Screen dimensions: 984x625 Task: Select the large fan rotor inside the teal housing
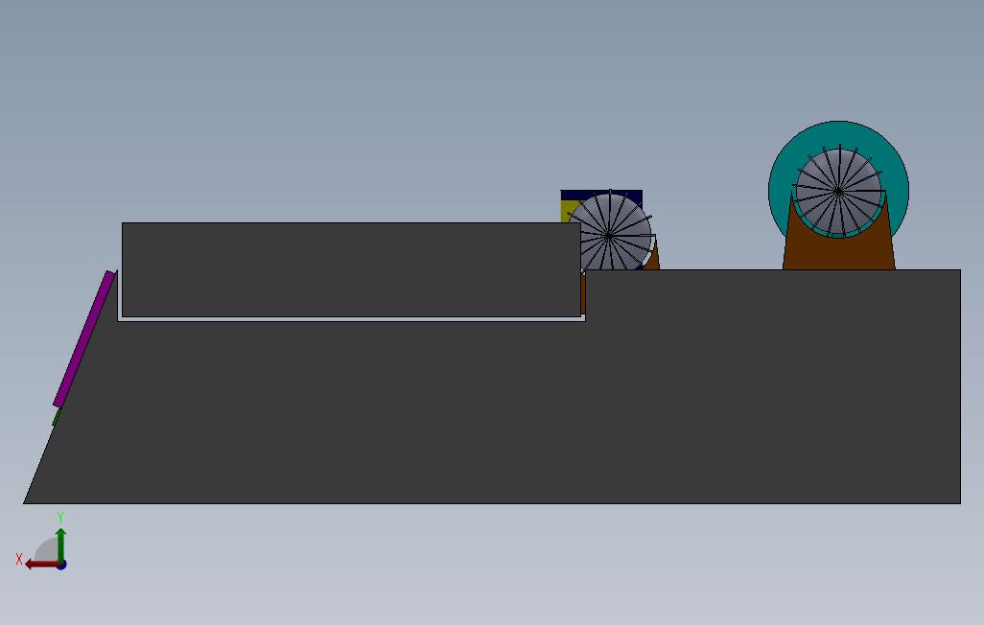(x=839, y=191)
